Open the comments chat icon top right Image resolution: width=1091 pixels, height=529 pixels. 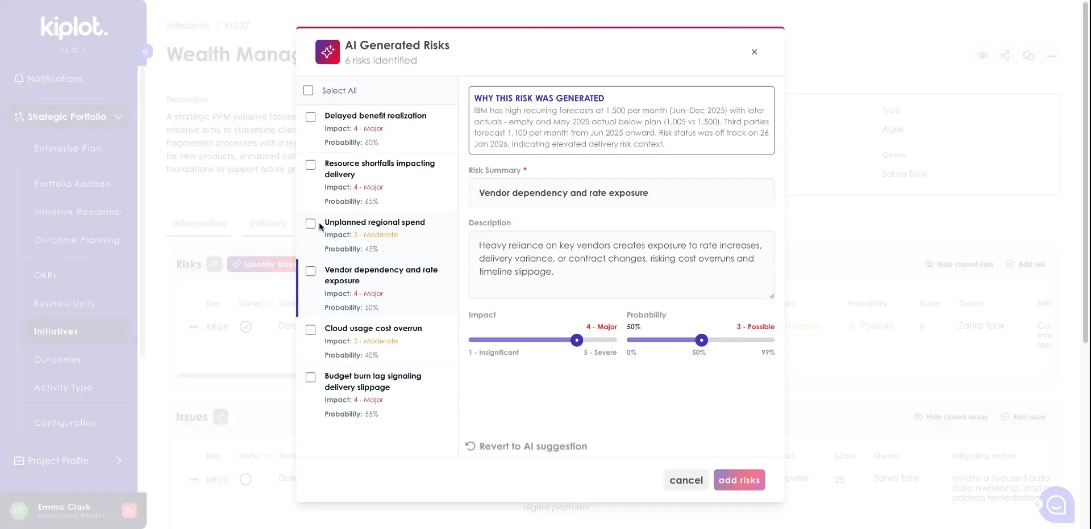(1028, 56)
